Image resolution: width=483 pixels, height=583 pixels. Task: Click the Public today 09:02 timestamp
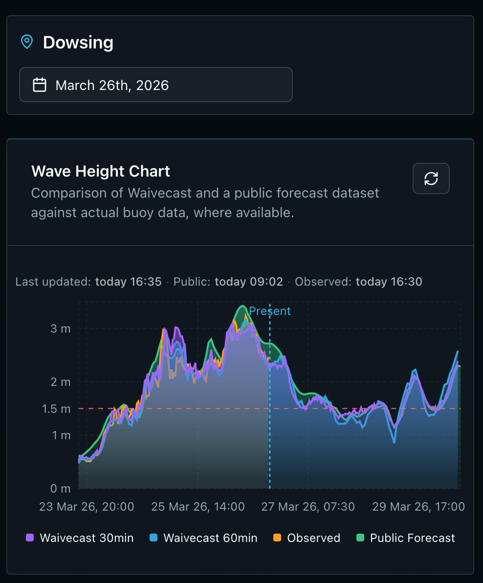(228, 282)
